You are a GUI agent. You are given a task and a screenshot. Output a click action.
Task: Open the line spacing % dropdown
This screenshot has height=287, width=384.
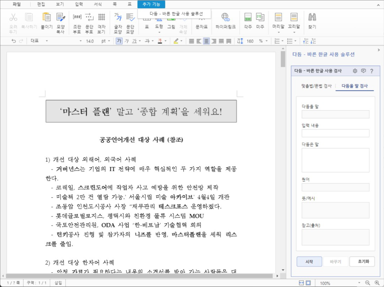point(267,41)
